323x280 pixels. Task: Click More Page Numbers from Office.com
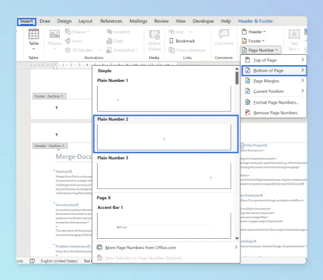167,247
